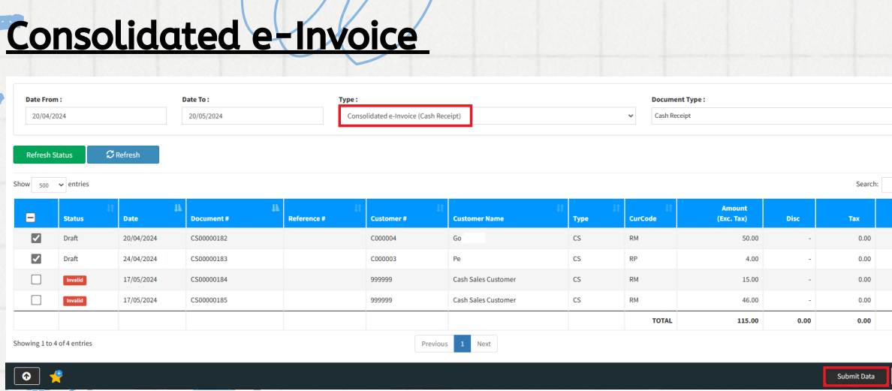Change the show entries count dropdown
The height and width of the screenshot is (391, 892).
click(x=49, y=185)
